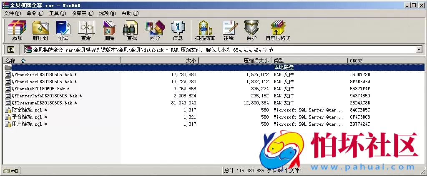Click CRC32 value 8FAEE9E9

point(360,82)
